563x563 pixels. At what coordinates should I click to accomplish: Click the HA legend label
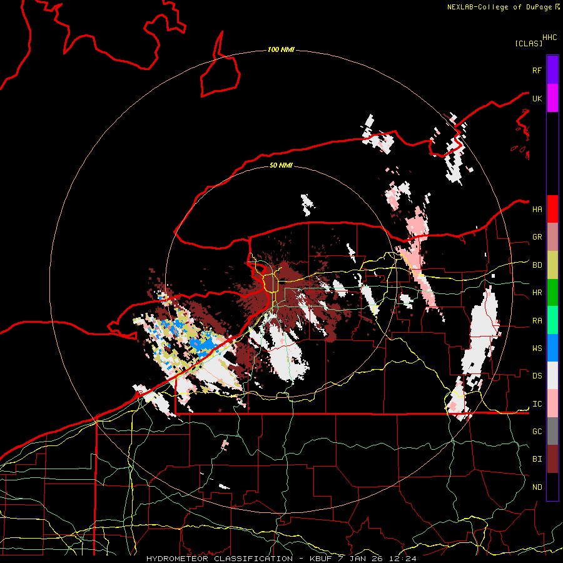click(537, 210)
